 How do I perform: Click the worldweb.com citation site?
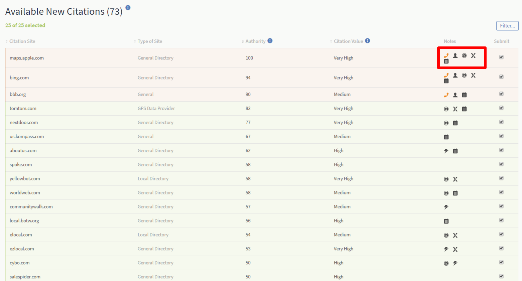coord(25,192)
